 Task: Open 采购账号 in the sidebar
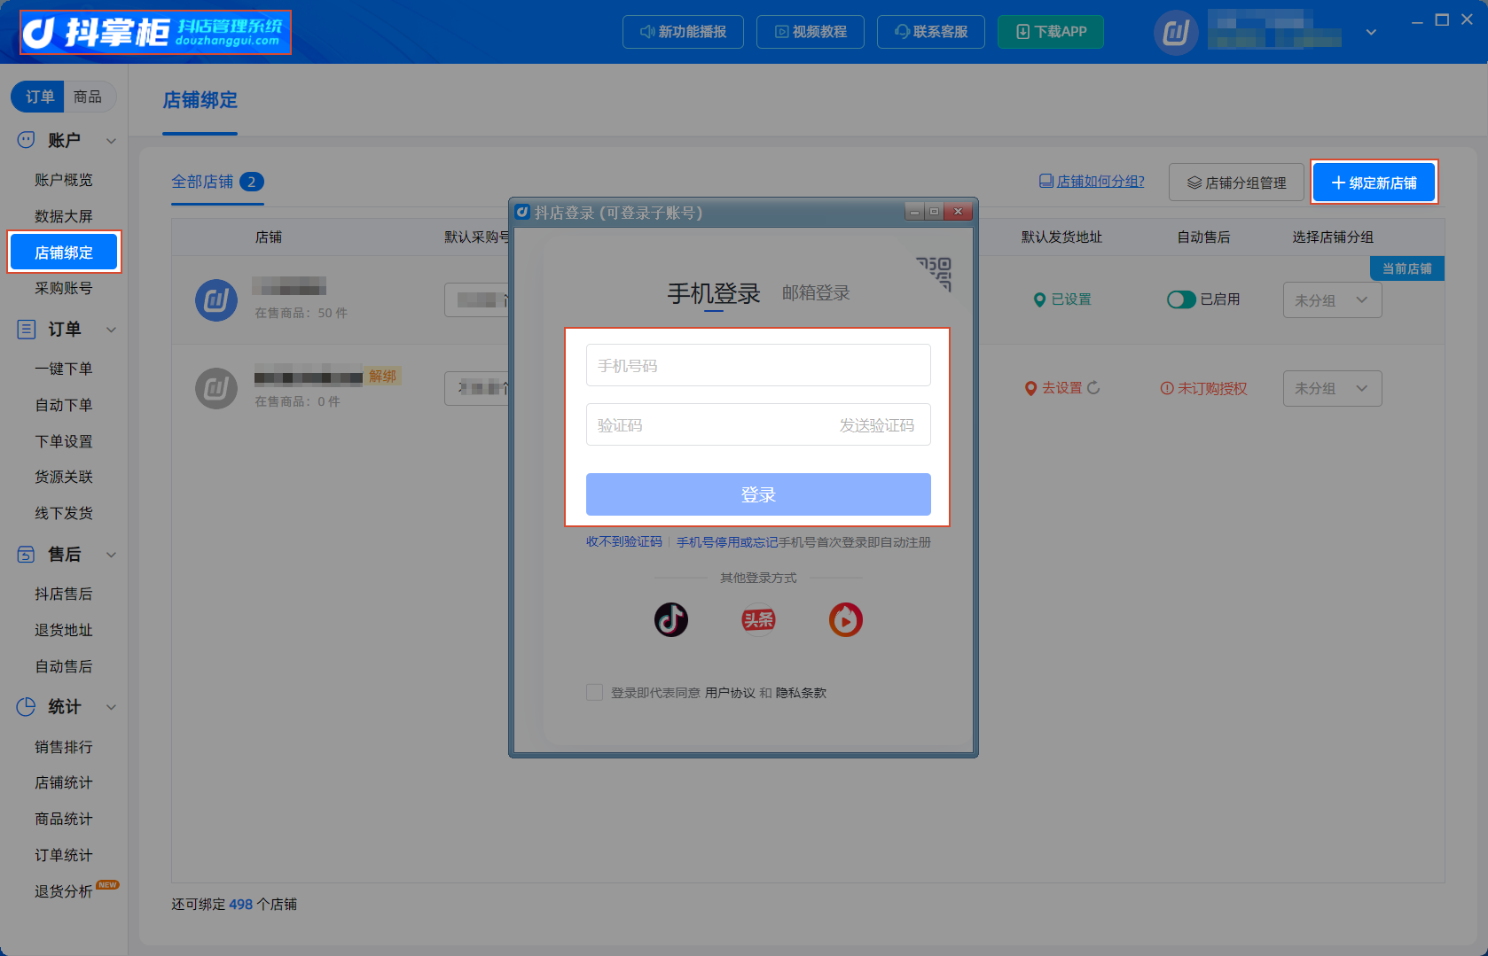tap(64, 288)
